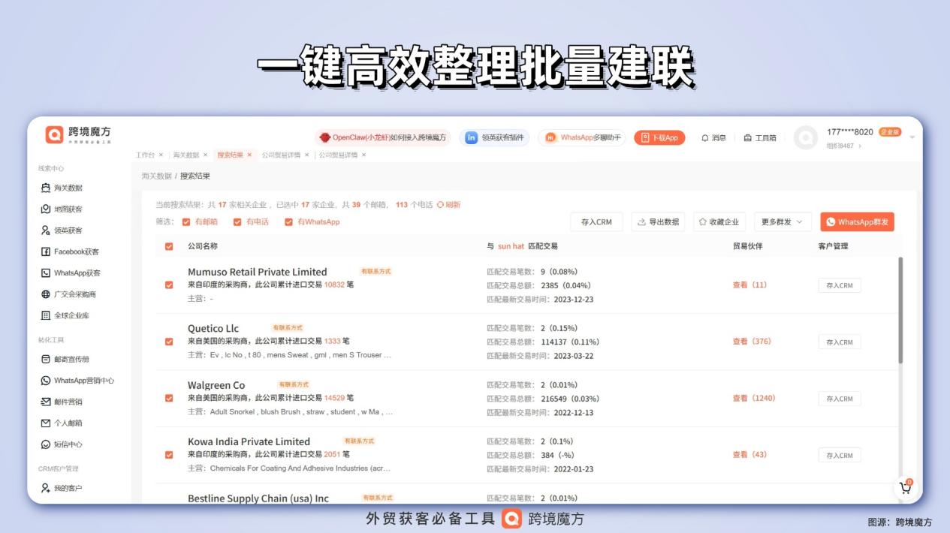Open 地图获客 in the sidebar
This screenshot has height=533, width=950.
62,209
